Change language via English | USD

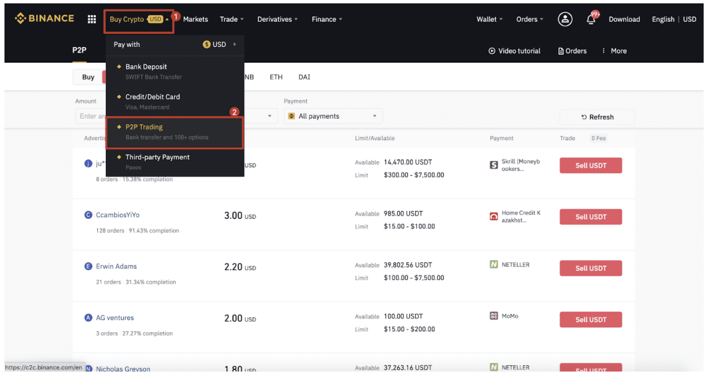click(x=674, y=19)
